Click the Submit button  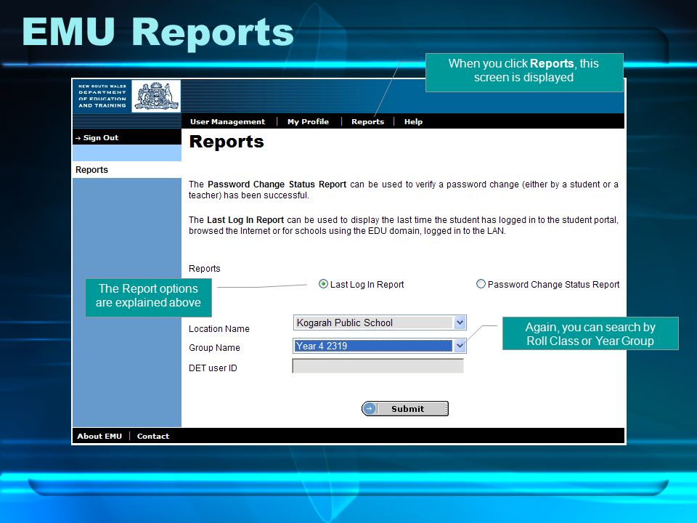click(405, 409)
